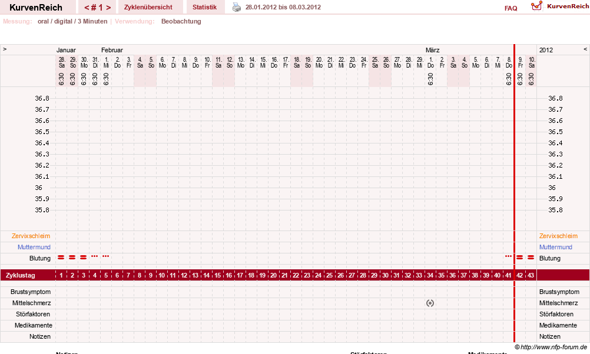Click the bleeding mark on cycle day 42
This screenshot has height=354, width=590.
point(520,257)
